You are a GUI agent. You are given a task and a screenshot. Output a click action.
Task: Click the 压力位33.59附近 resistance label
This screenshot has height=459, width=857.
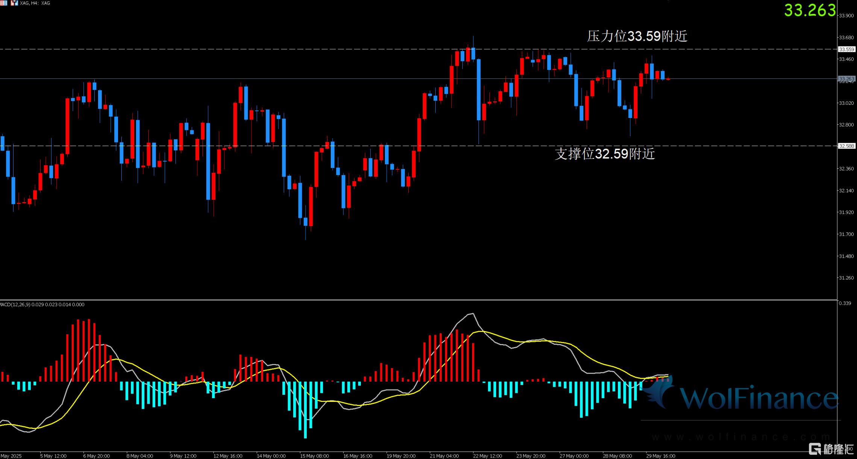(637, 36)
